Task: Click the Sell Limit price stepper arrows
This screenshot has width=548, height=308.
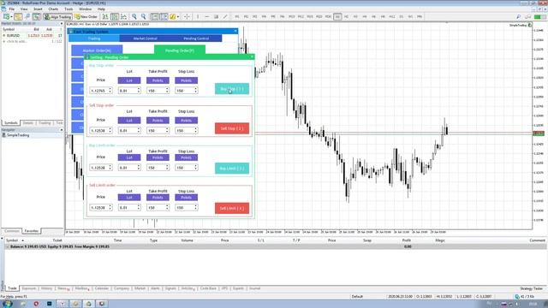Action: [x=110, y=207]
